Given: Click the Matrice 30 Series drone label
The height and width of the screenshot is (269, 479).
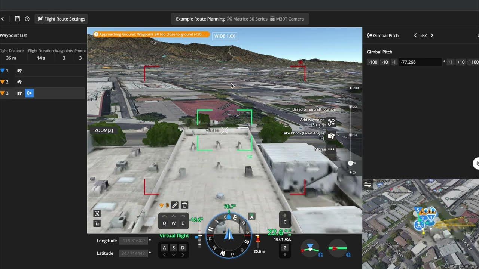Looking at the screenshot, I should pos(247,19).
